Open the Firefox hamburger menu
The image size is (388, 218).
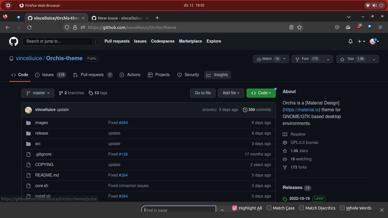(380, 27)
